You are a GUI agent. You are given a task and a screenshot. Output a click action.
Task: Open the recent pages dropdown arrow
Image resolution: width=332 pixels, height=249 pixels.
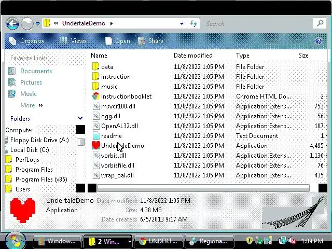(x=37, y=24)
